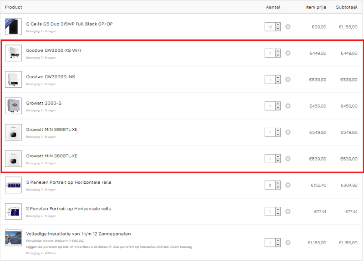Increase quantity of 2 Panelen Portrait rails

(278, 210)
